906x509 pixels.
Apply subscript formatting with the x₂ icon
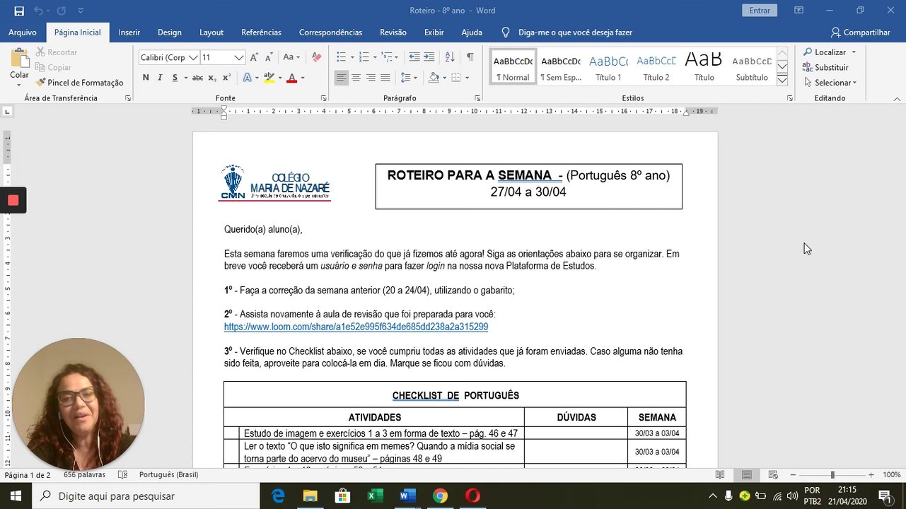[x=214, y=78]
